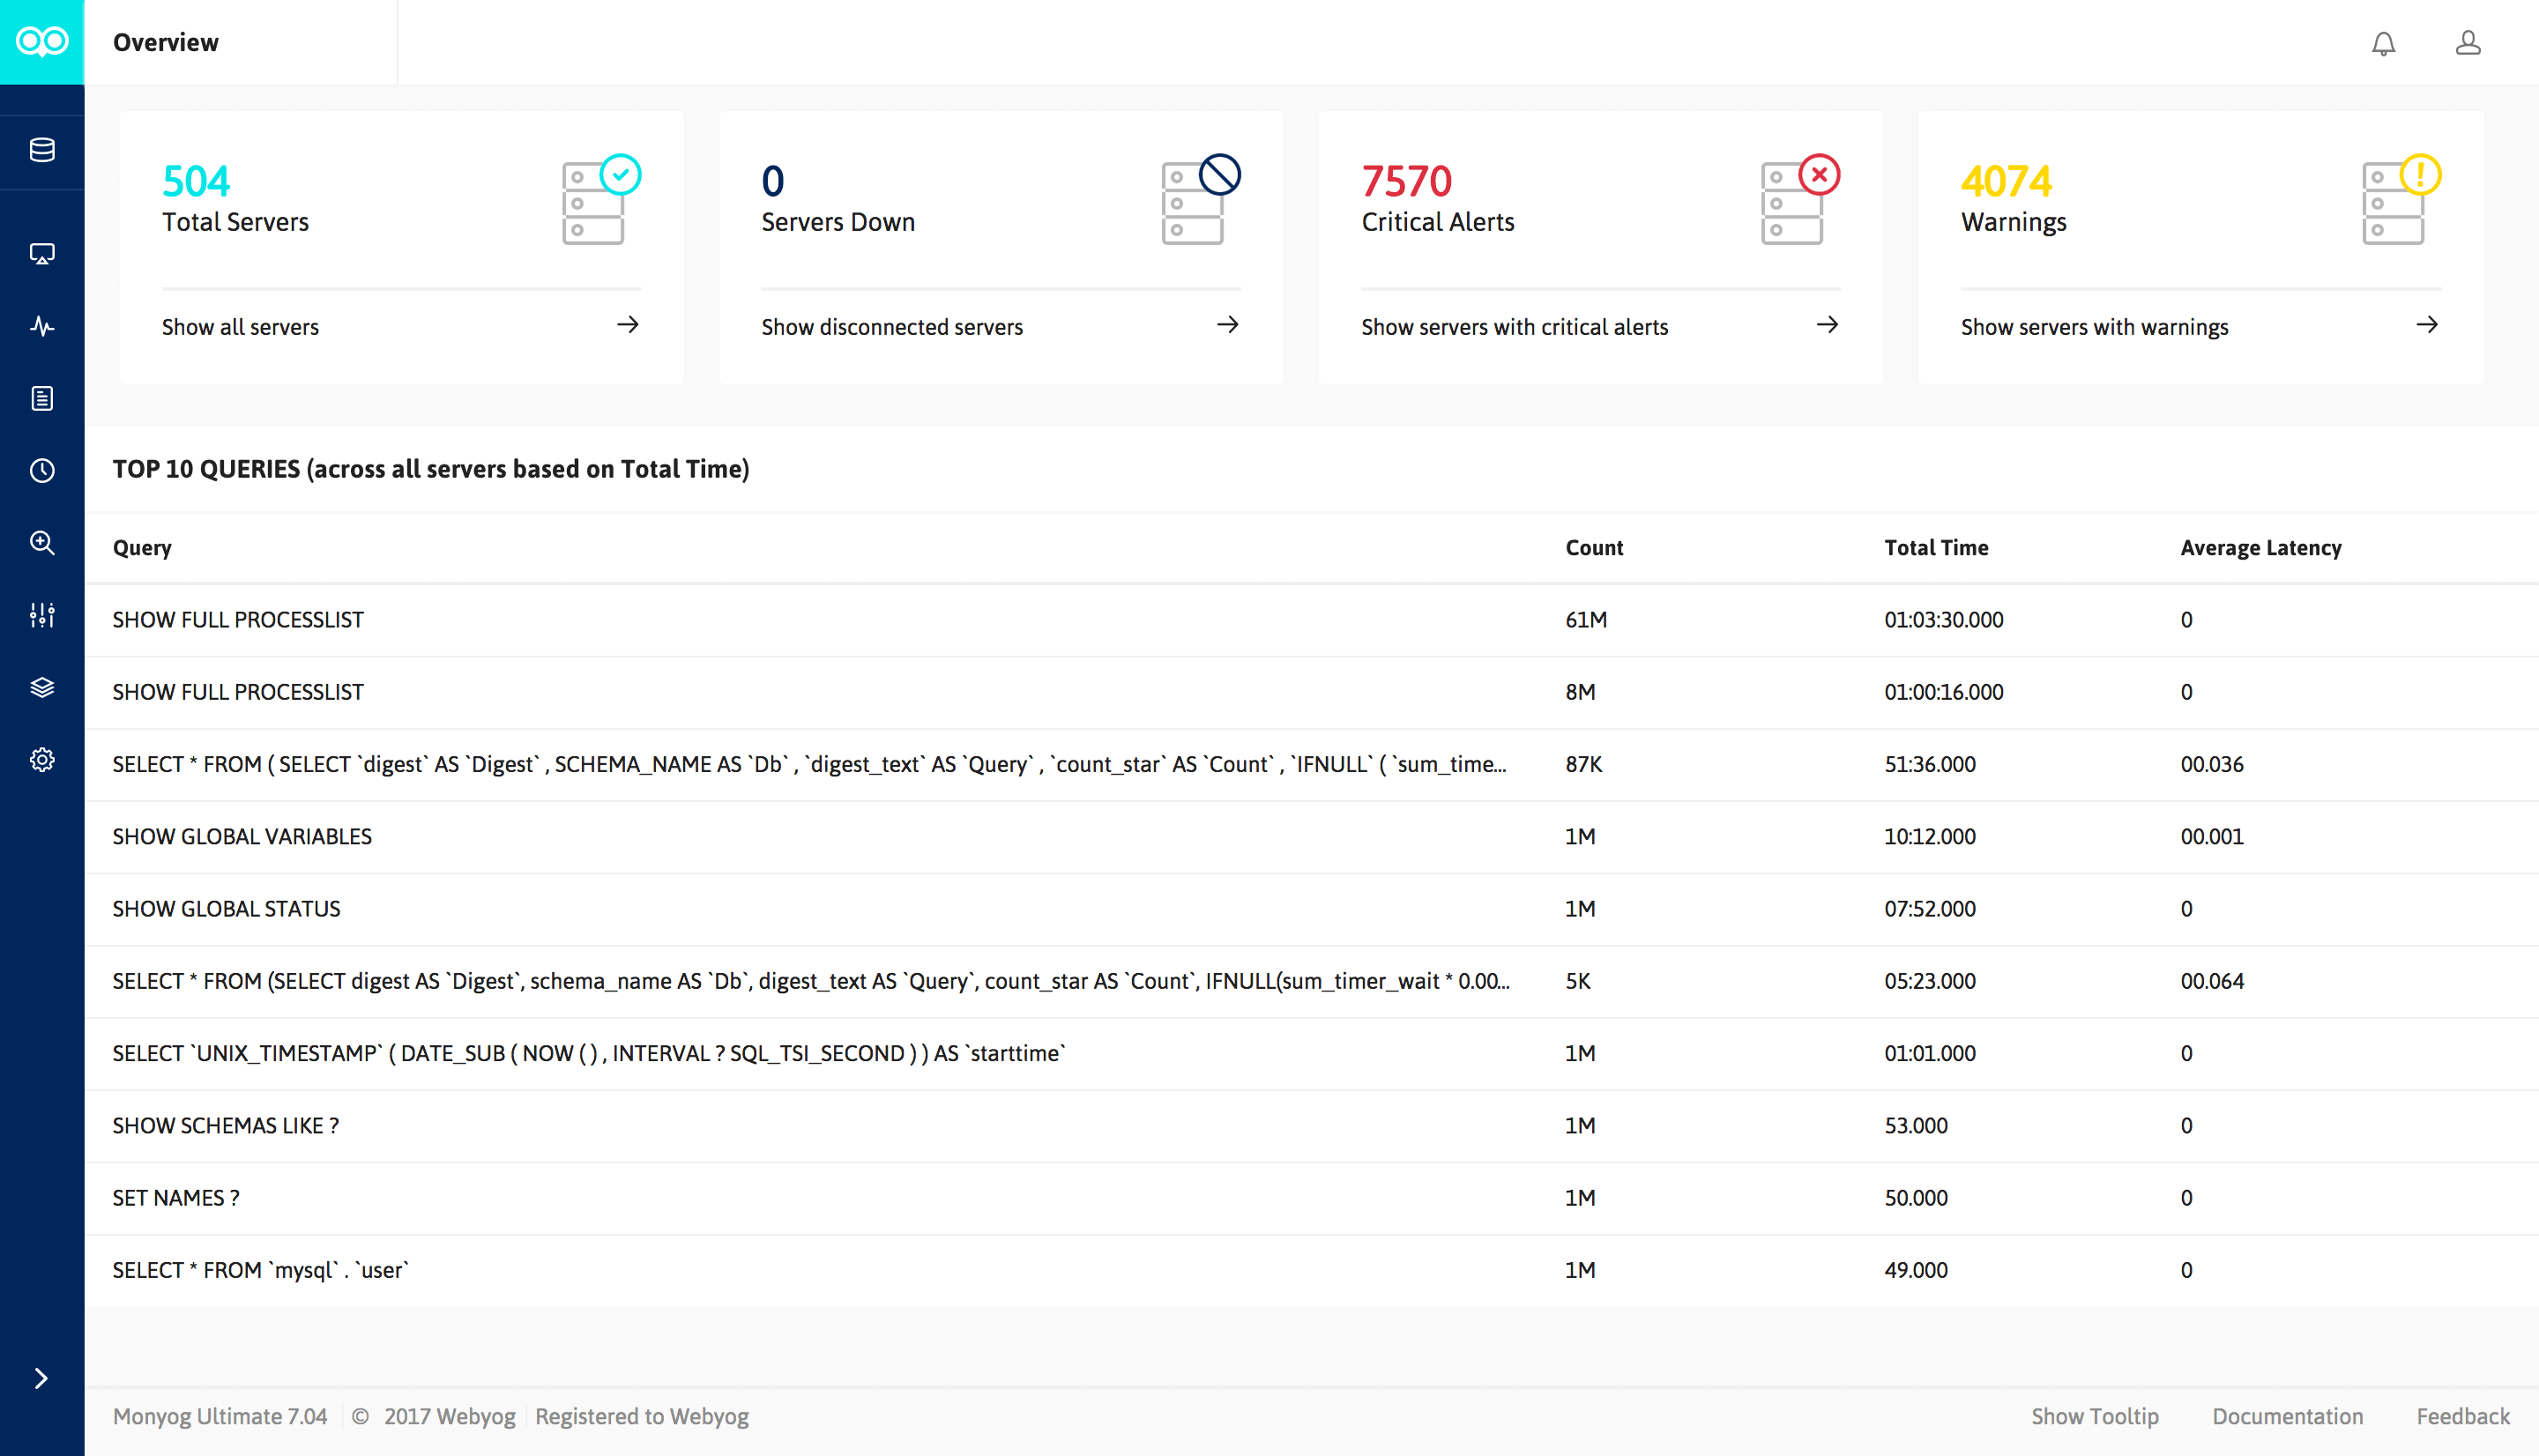This screenshot has width=2539, height=1456.
Task: Open Settings via the gear icon
Action: [41, 759]
